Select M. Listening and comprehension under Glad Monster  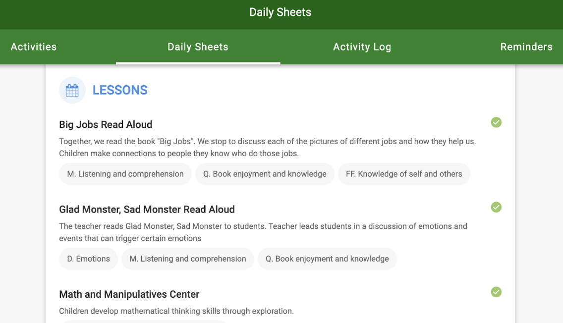[188, 259]
